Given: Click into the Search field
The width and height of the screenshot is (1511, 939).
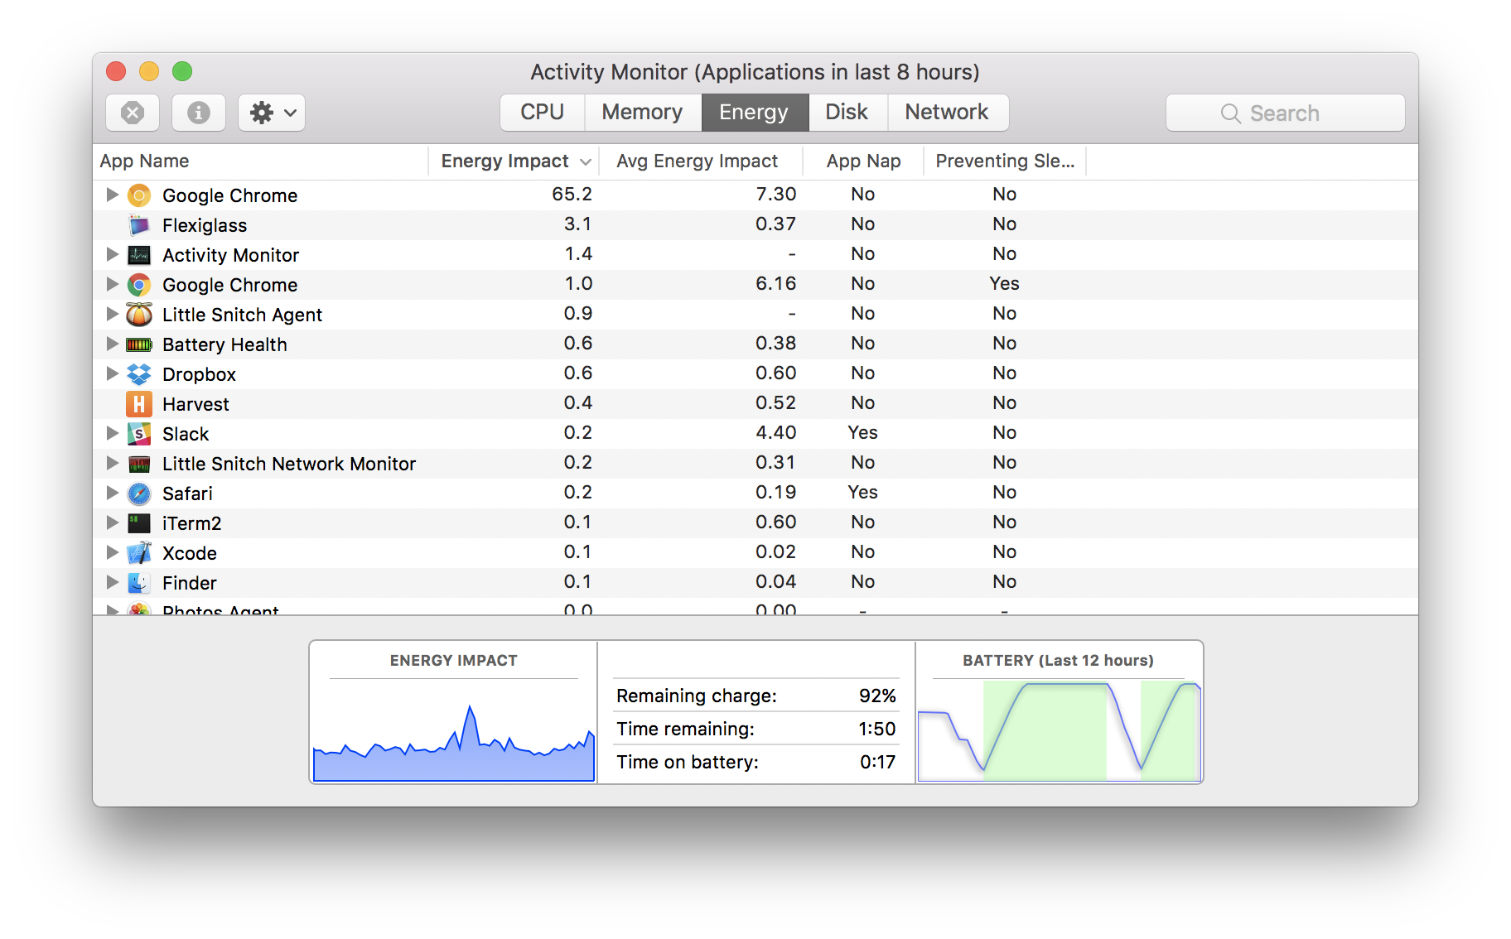Looking at the screenshot, I should click(1285, 113).
